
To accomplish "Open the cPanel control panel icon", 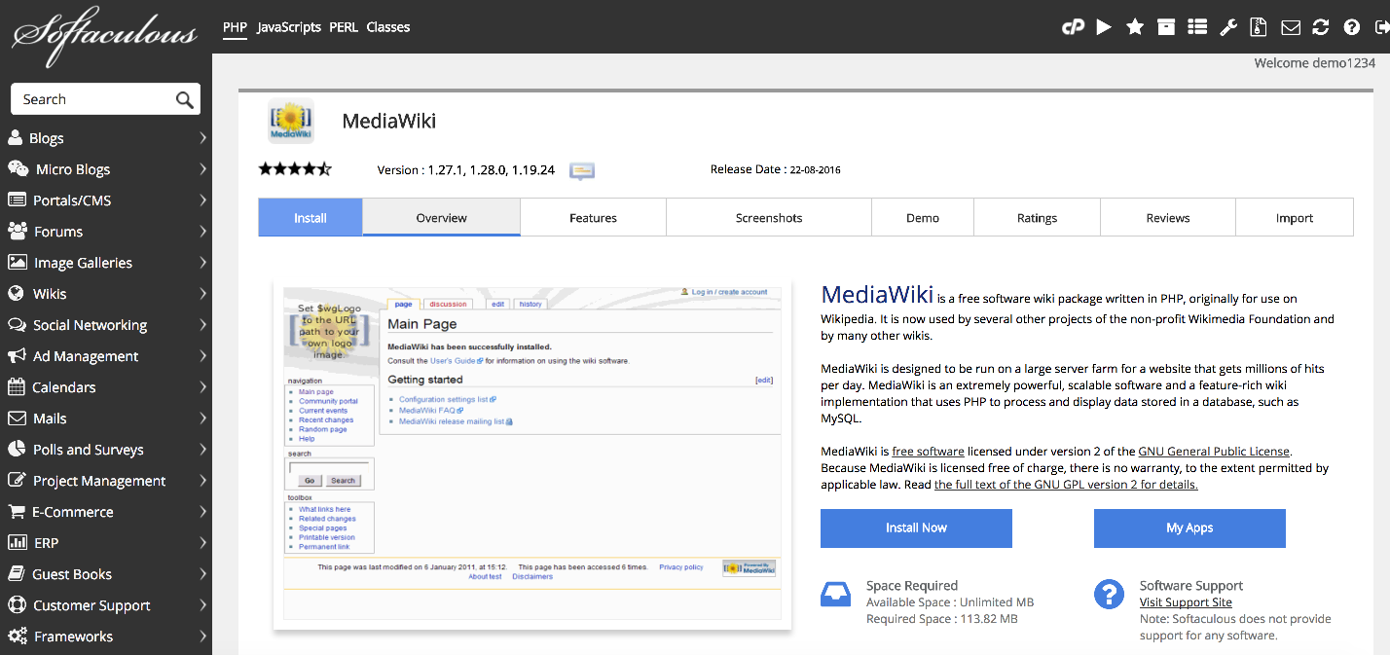I will pyautogui.click(x=1073, y=27).
